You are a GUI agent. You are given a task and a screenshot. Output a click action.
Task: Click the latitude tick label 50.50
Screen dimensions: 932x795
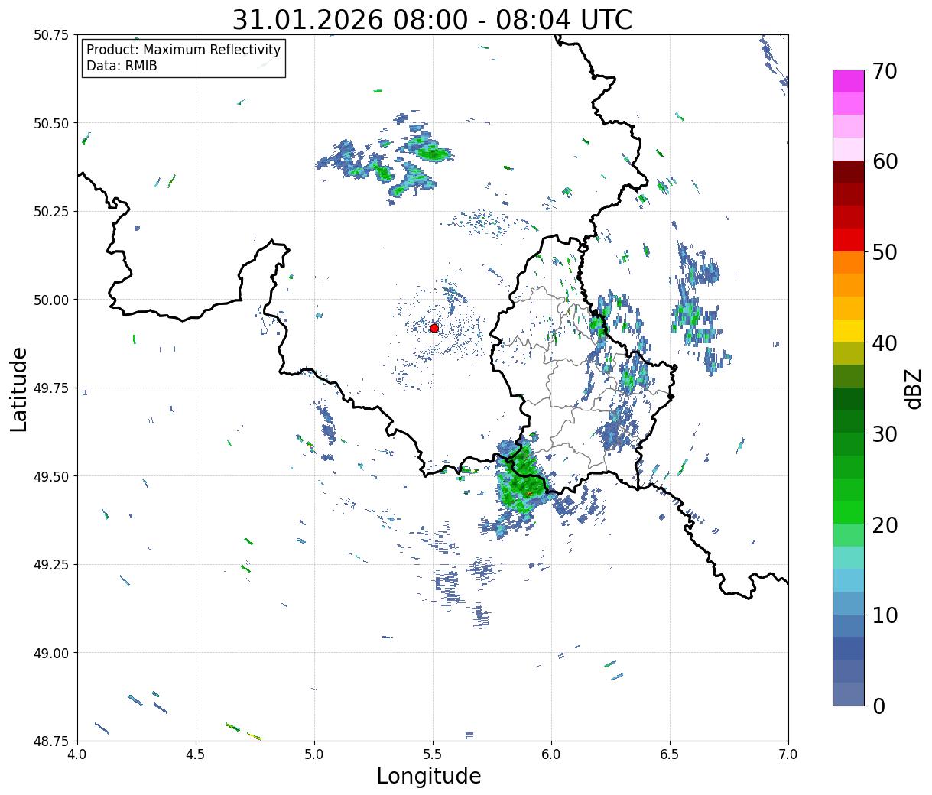51,123
